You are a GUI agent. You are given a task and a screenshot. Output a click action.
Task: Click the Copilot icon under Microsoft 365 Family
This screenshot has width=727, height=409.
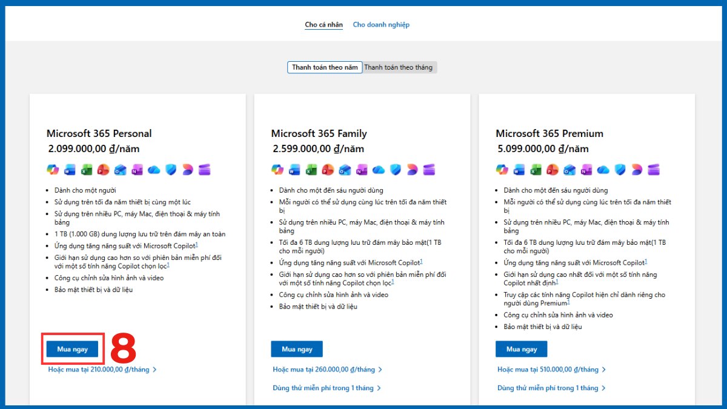click(277, 169)
